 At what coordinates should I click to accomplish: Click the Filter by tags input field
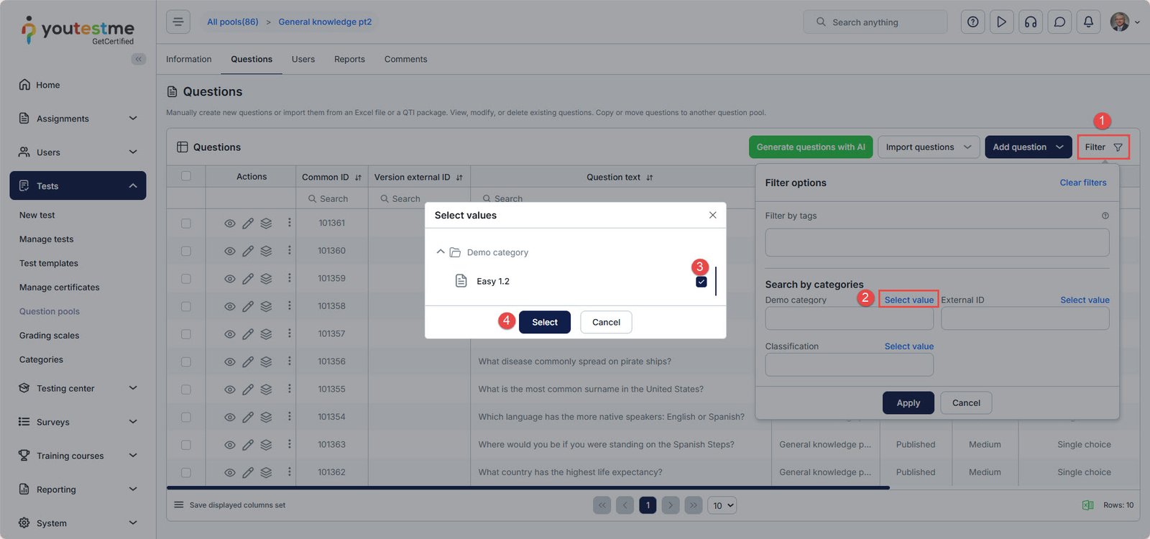[937, 243]
